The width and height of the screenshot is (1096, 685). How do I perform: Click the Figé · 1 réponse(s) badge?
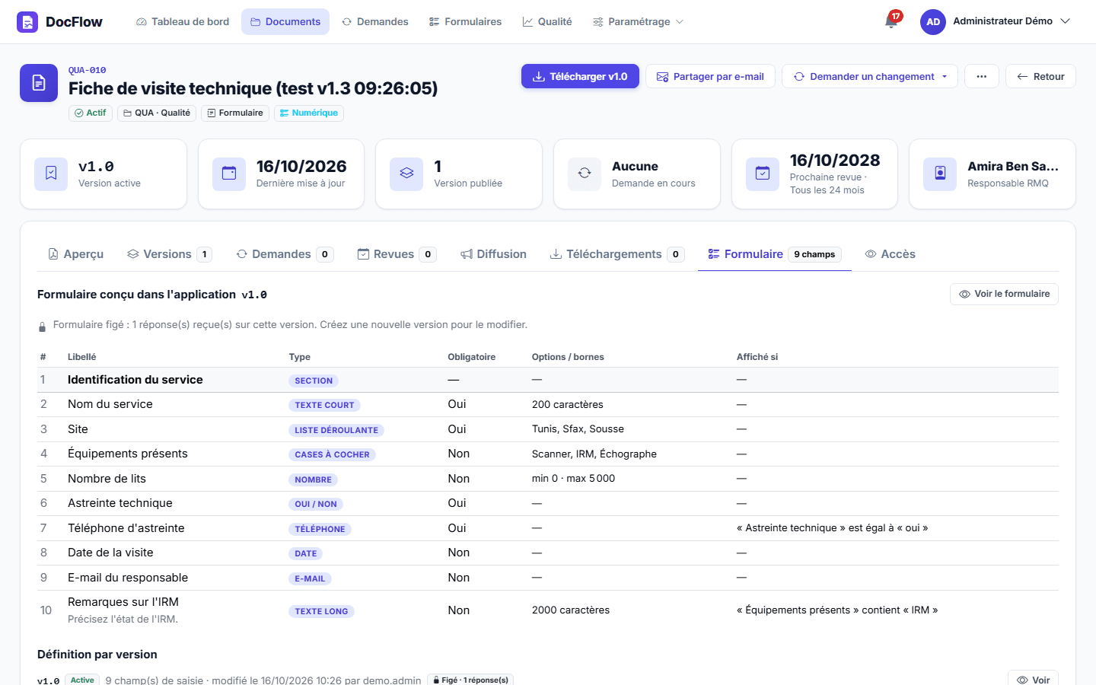coord(470,680)
